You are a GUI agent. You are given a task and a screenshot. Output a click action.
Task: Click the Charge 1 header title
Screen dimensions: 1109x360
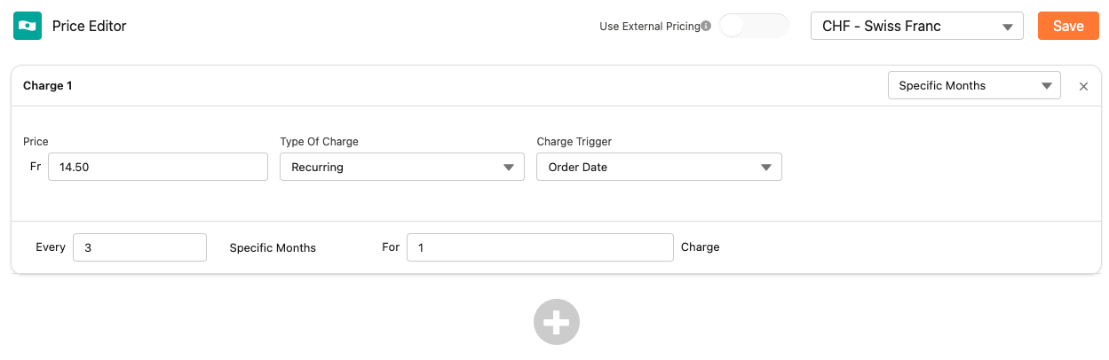(47, 86)
